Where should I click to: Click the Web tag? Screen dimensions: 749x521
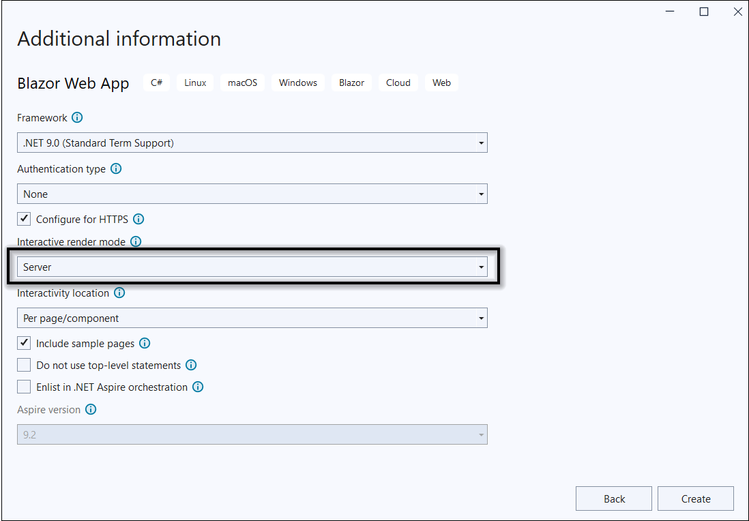pos(442,83)
